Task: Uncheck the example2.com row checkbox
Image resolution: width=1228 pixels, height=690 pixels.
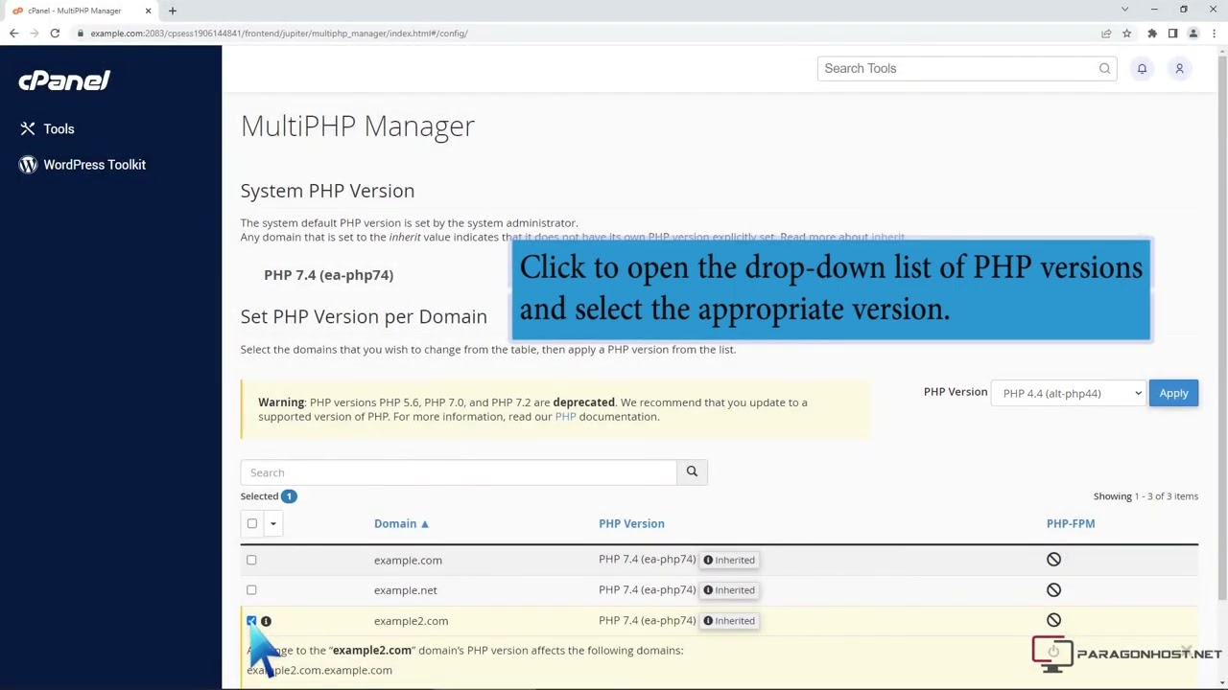Action: (251, 621)
